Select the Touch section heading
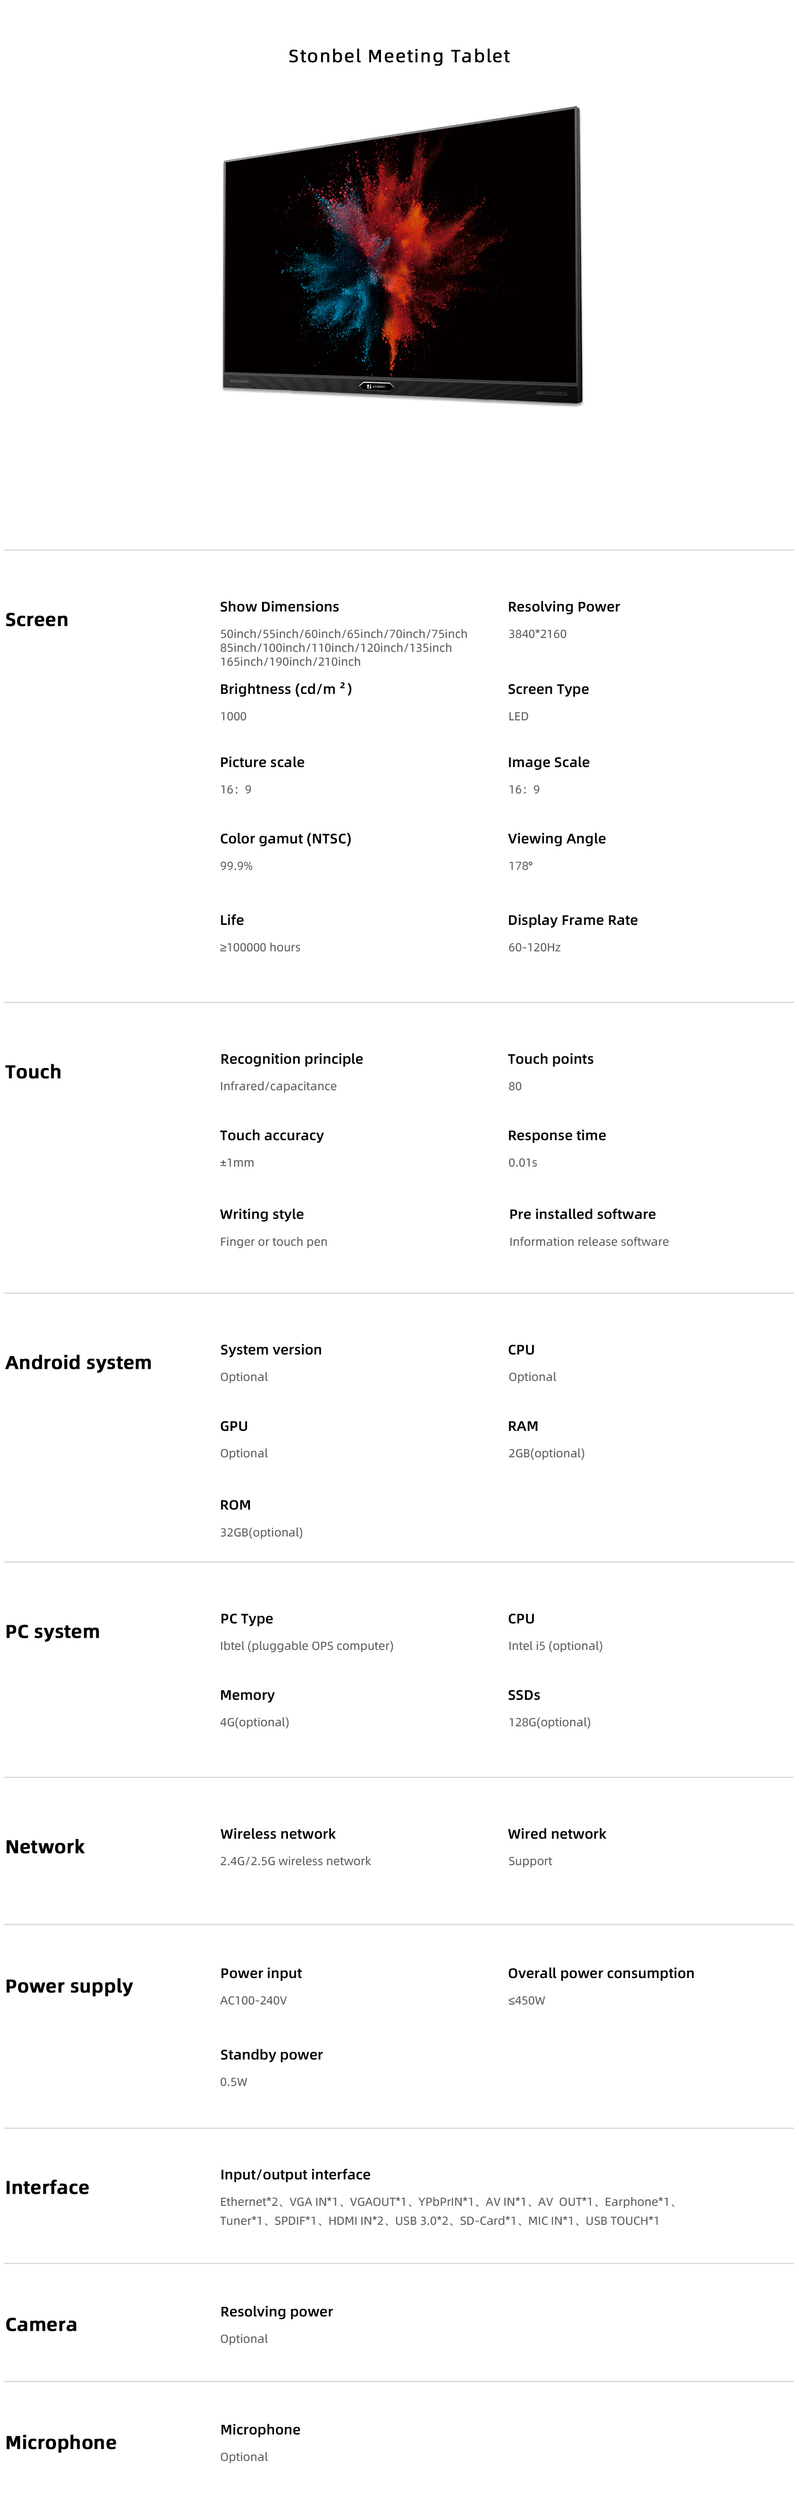Screen dimensions: 799x2509 [x=33, y=1071]
